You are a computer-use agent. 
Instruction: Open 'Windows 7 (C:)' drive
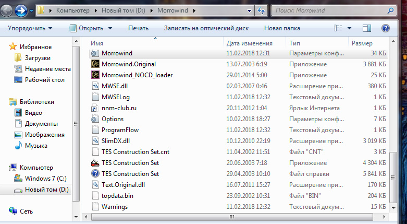[x=46, y=178]
